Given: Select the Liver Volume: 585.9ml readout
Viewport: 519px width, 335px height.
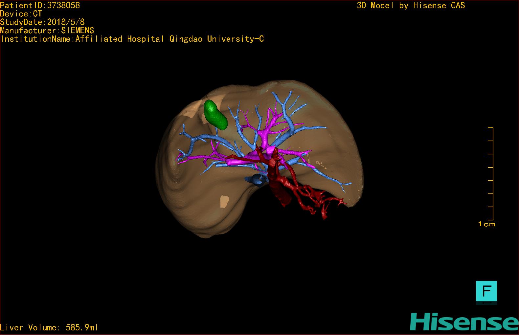Looking at the screenshot, I should tap(49, 327).
